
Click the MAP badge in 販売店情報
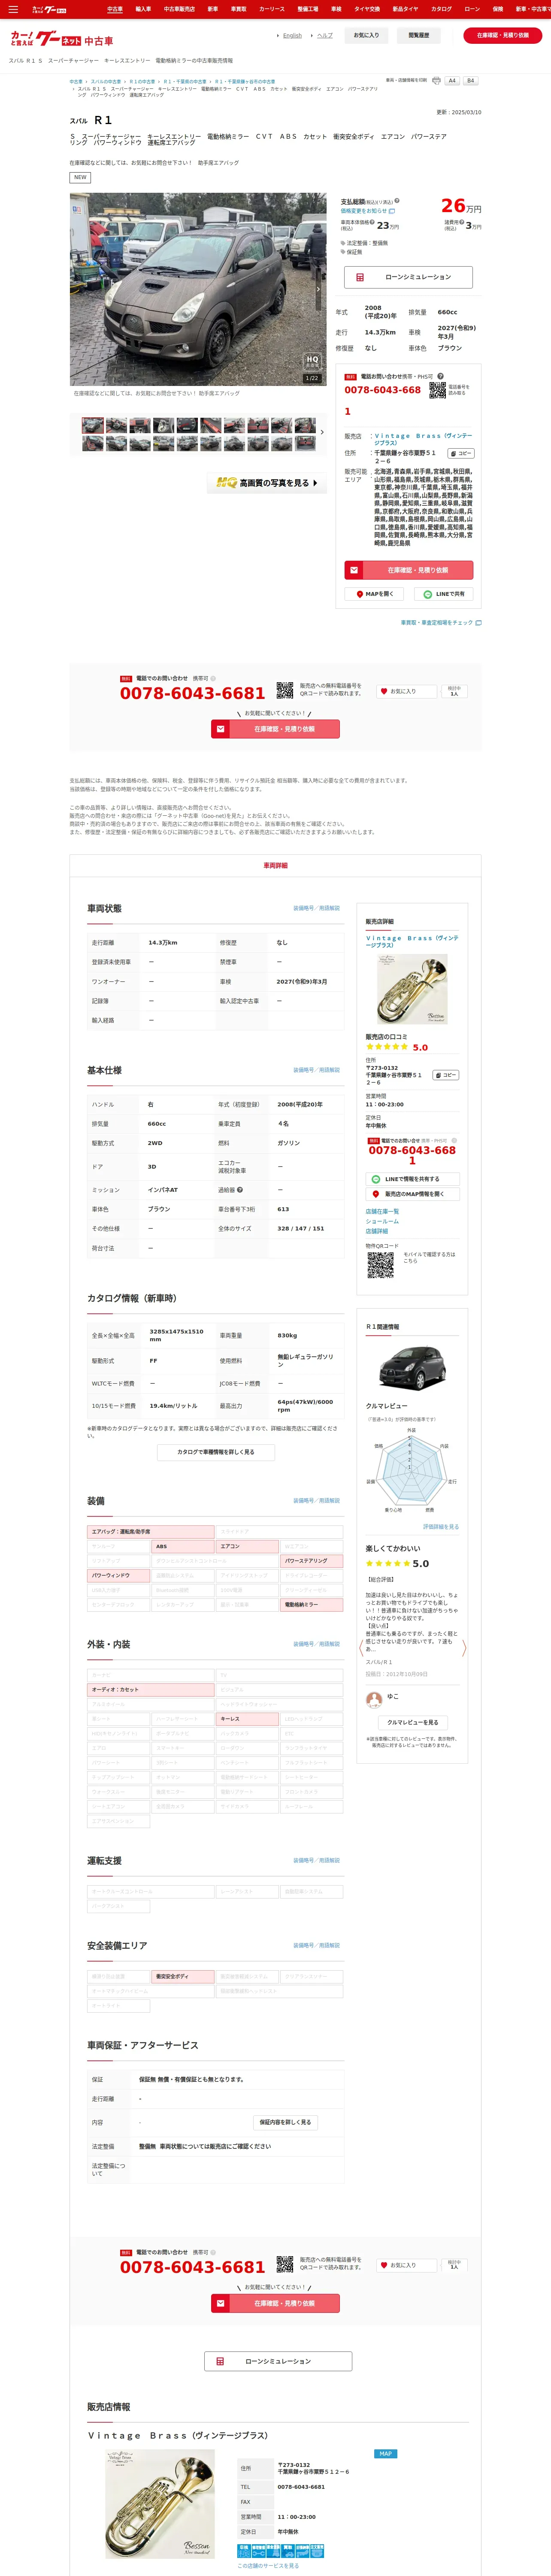[x=386, y=2454]
